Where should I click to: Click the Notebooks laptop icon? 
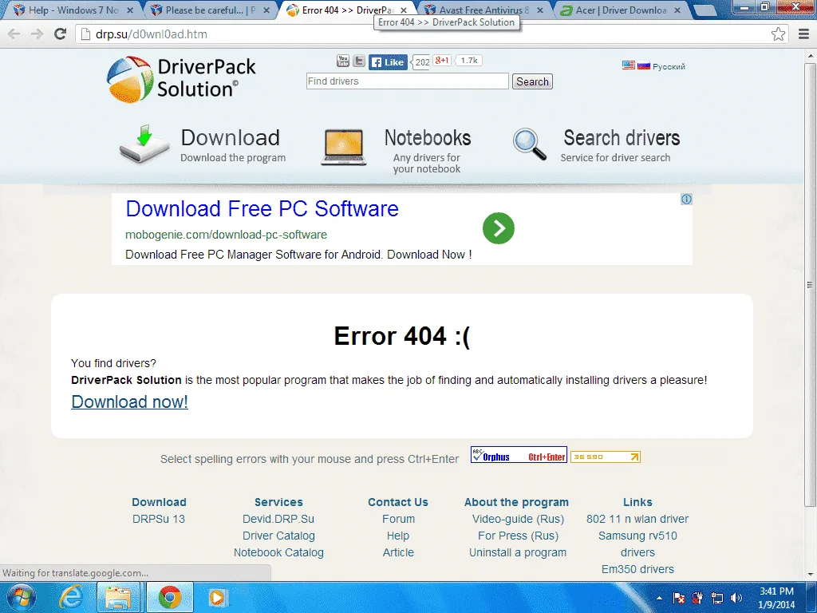pos(344,147)
